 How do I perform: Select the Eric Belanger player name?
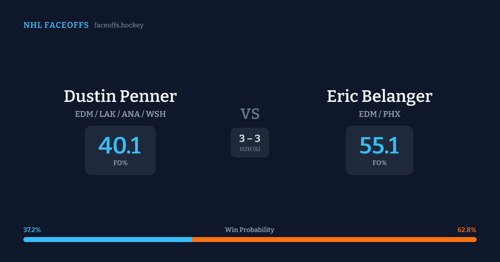click(380, 96)
